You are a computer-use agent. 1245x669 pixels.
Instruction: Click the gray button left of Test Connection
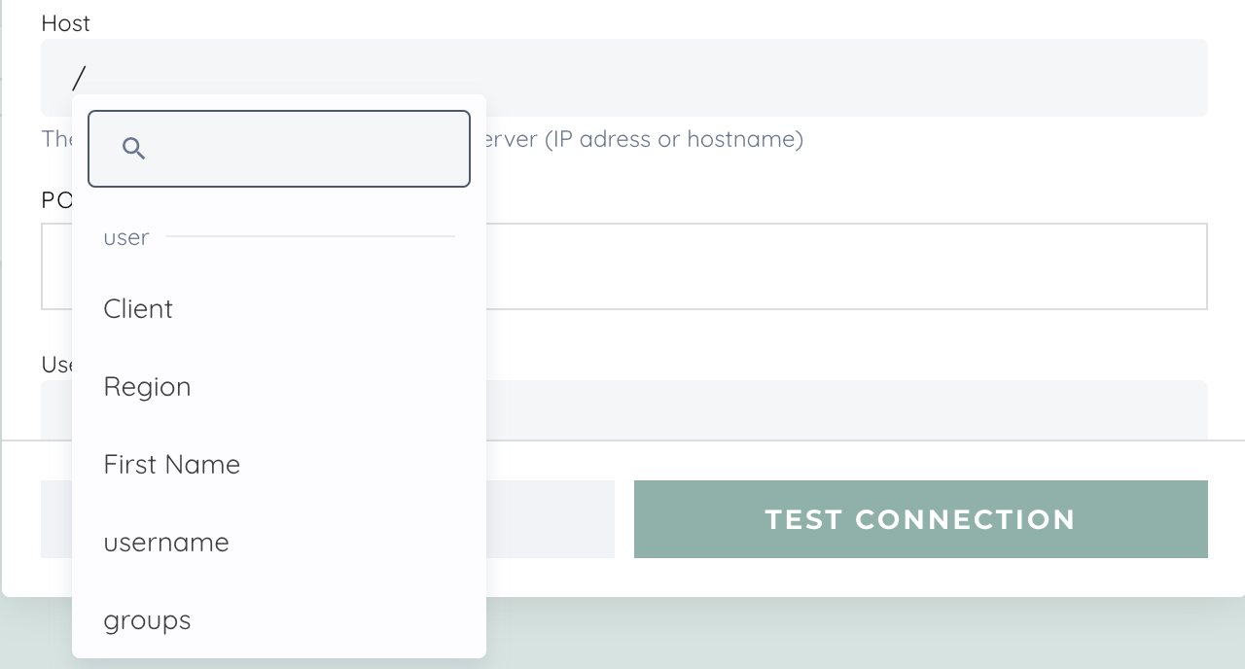551,519
